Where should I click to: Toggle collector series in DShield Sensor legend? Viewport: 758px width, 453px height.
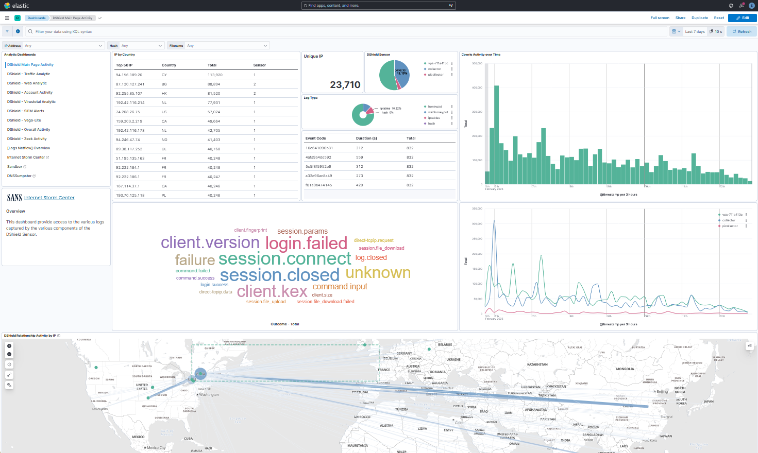[434, 69]
